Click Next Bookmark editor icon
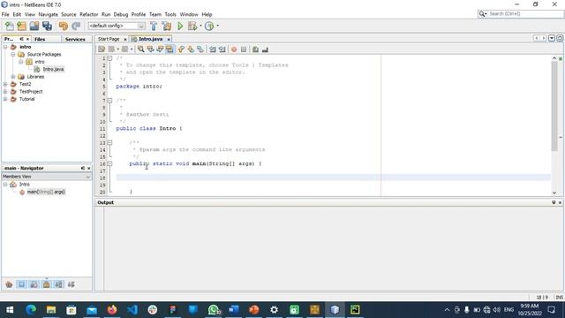Screen dimensions: 565x318 pyautogui.click(x=191, y=49)
